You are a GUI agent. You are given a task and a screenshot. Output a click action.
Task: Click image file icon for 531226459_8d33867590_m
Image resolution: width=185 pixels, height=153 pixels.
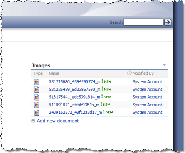37,90
